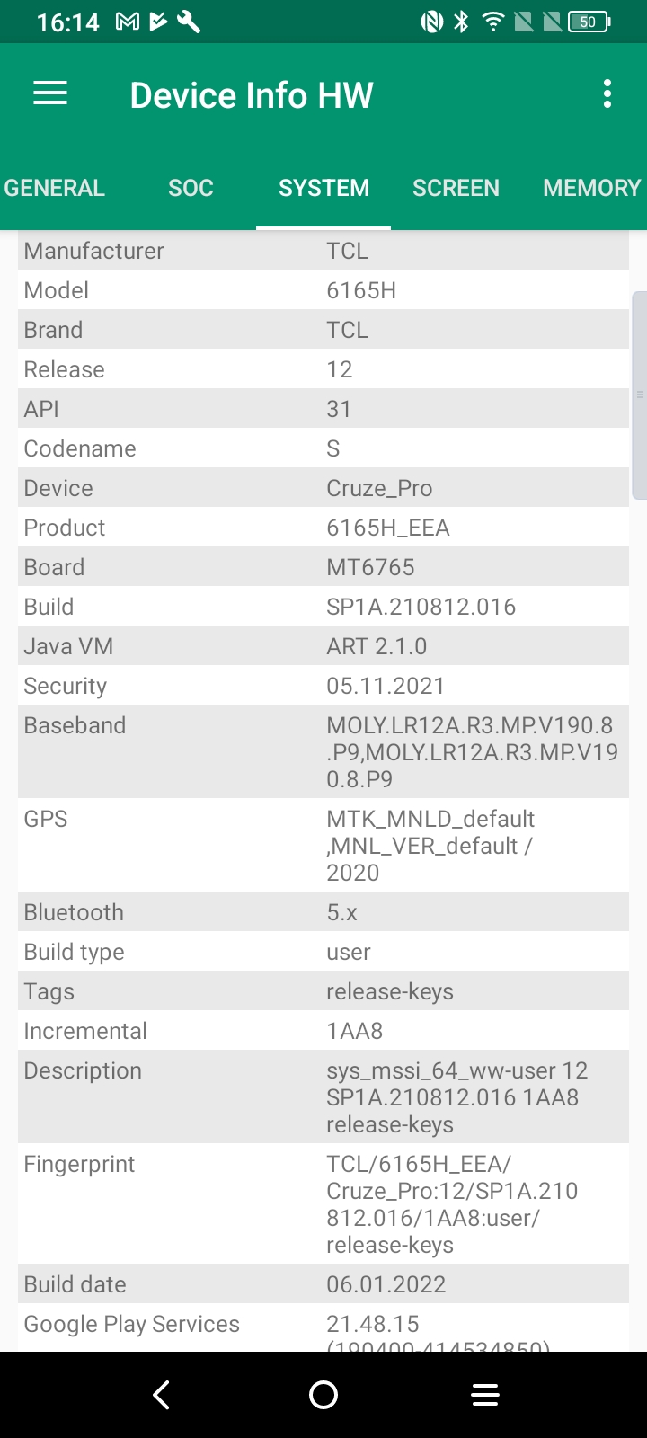Open the three-dot overflow menu
647x1438 pixels.
pyautogui.click(x=607, y=93)
